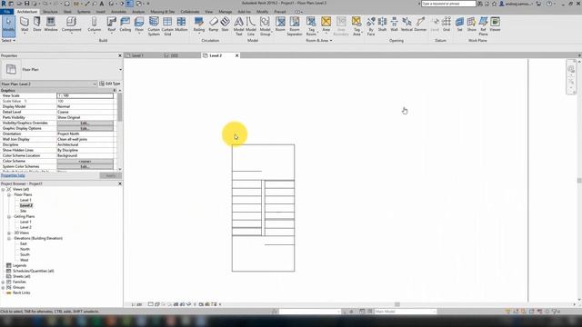Select the Set work plane tool

tap(459, 25)
